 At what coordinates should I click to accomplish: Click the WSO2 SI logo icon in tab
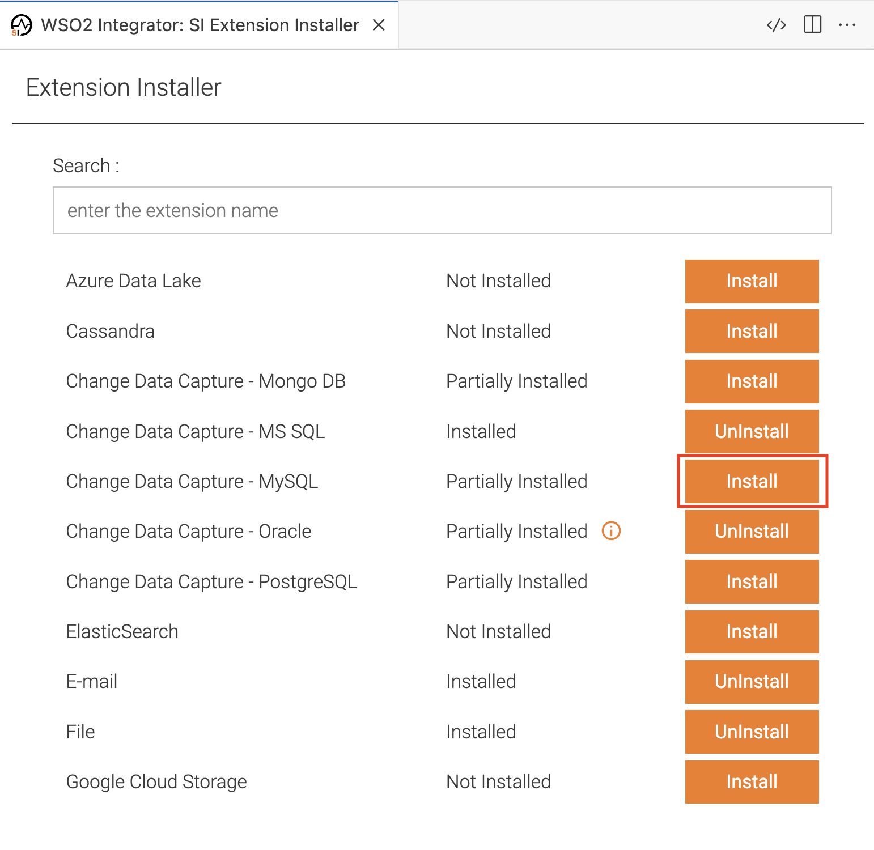(x=22, y=25)
